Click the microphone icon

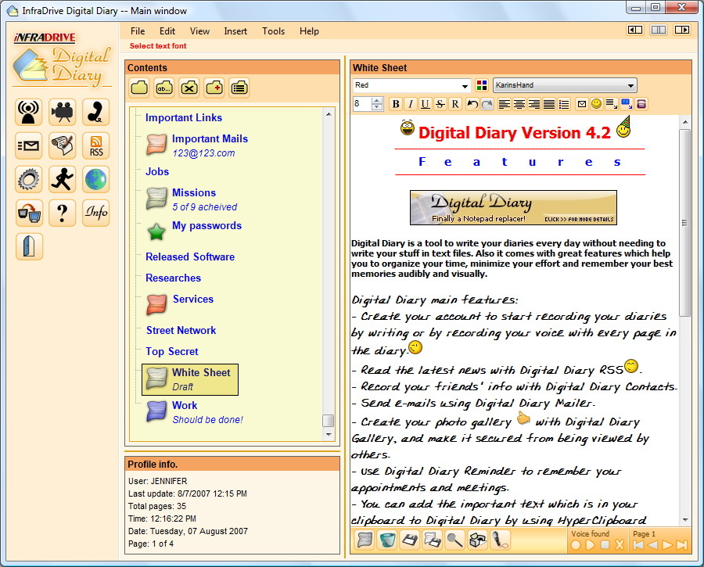(500, 540)
